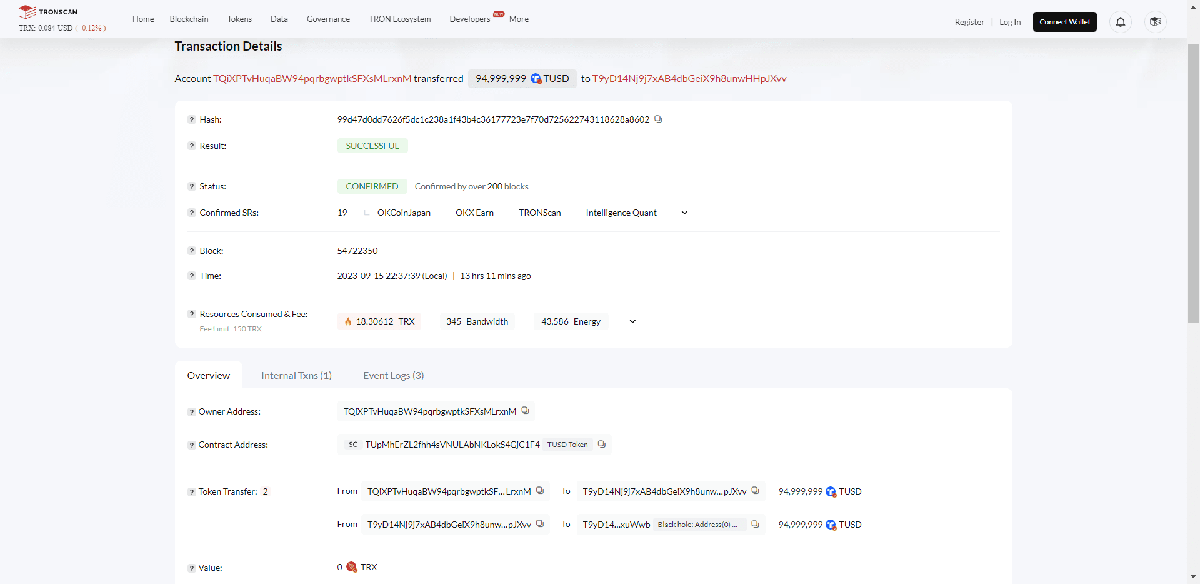Viewport: 1200px width, 584px height.
Task: Click the TUSD Token tag
Action: [x=567, y=445]
